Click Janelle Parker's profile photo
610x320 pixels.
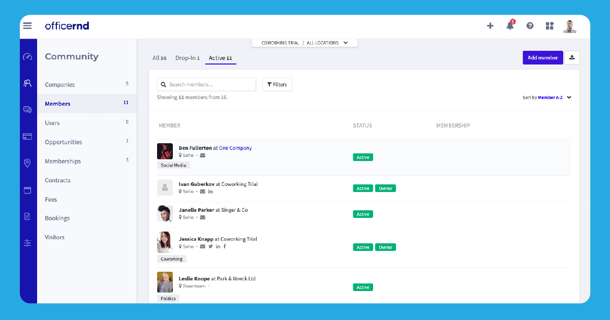click(x=165, y=213)
